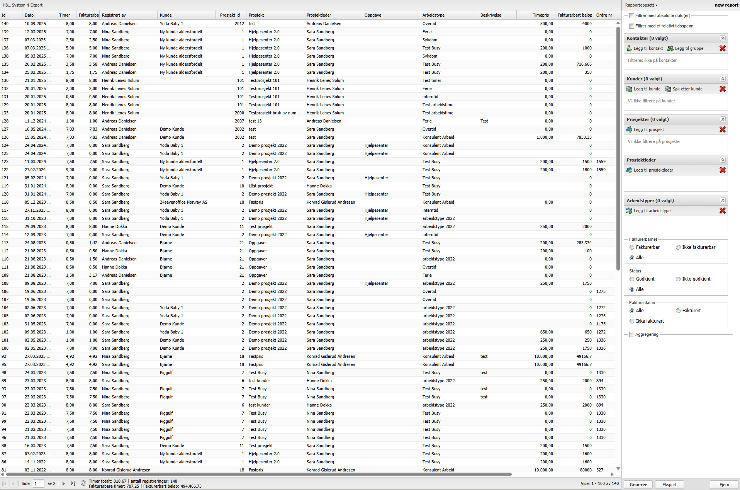Jump to last page of results
This screenshot has height=490, width=740.
73,483
